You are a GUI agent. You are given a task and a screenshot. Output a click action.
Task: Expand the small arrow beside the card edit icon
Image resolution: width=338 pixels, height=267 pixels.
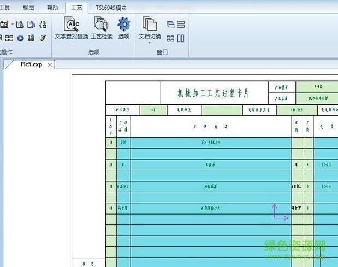13,24
